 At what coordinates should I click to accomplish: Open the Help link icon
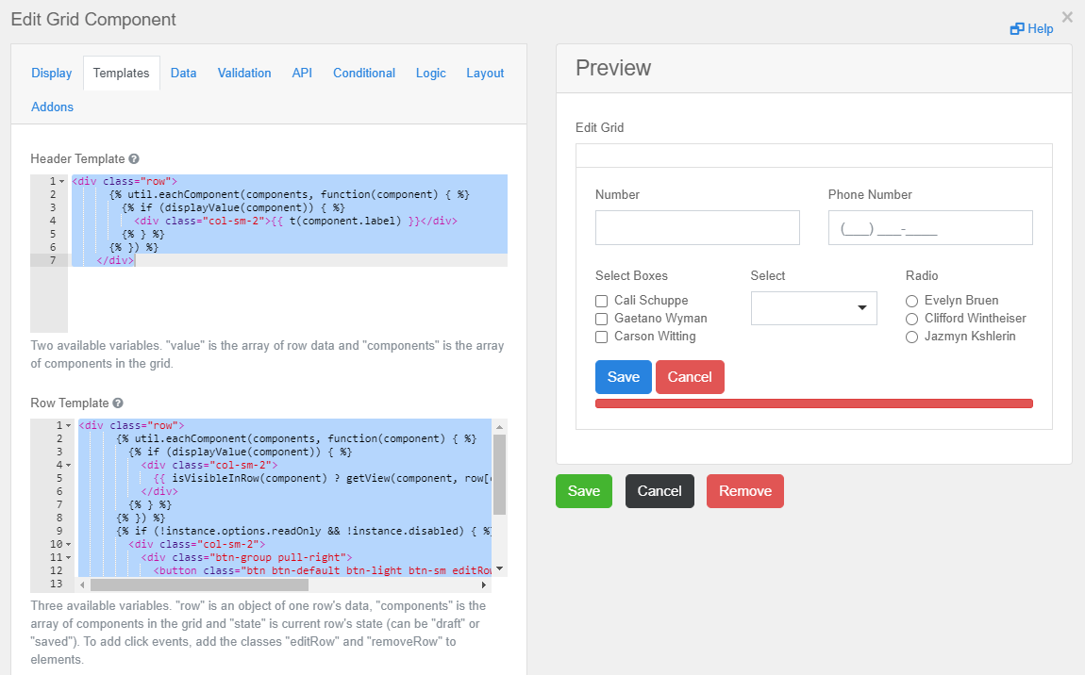pyautogui.click(x=1016, y=29)
